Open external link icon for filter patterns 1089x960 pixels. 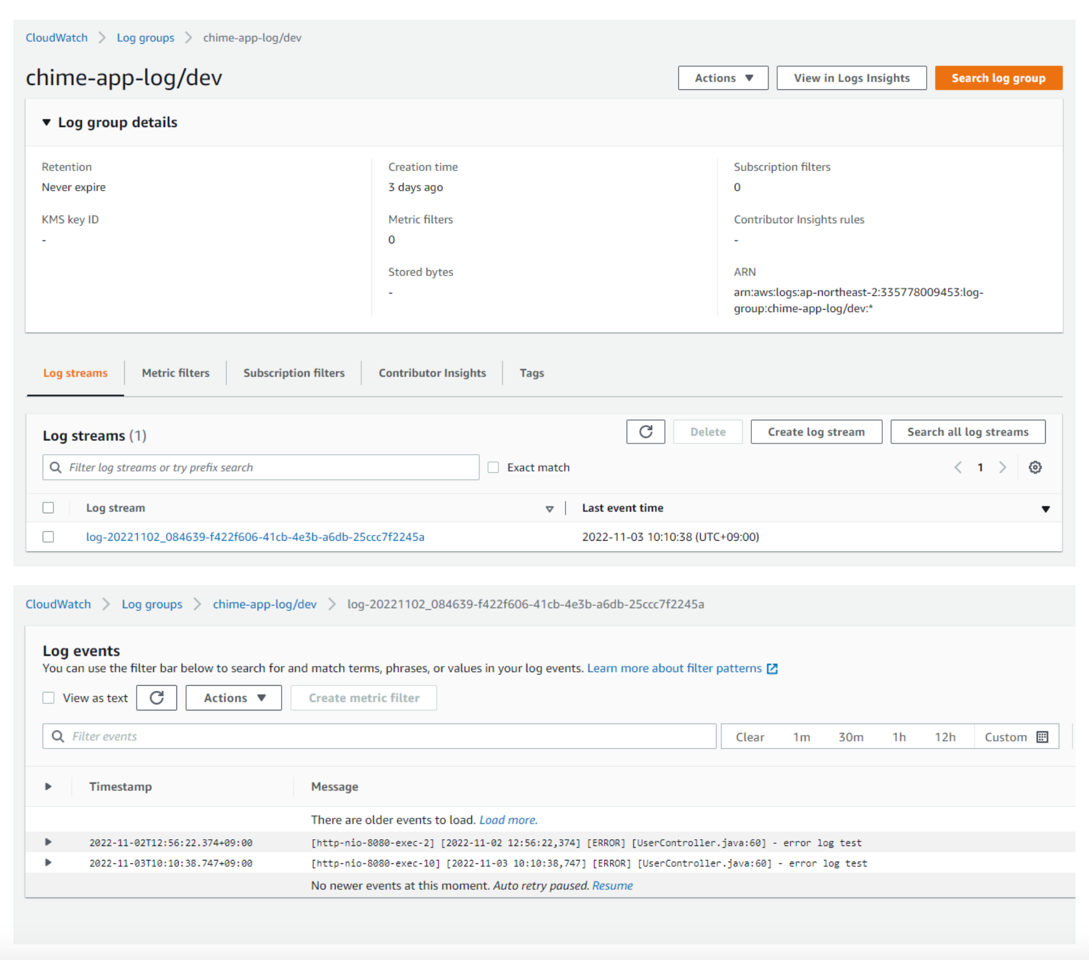tap(773, 668)
